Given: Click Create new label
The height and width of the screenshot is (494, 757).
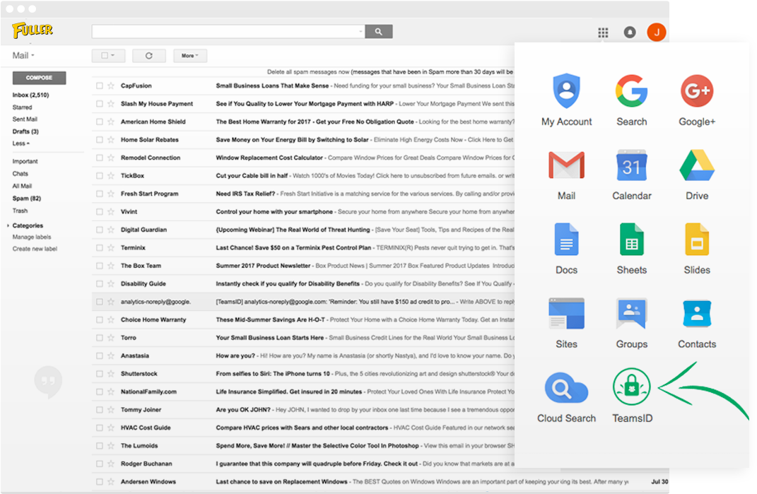Looking at the screenshot, I should [35, 249].
